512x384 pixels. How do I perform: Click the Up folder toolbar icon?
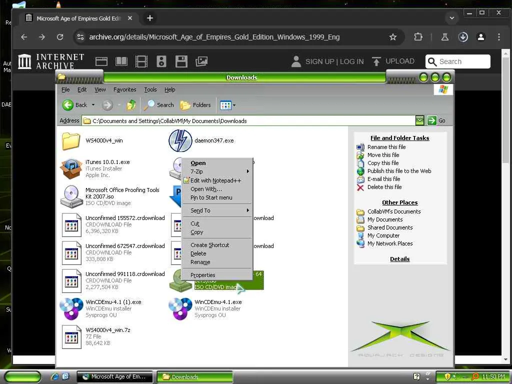pos(131,105)
